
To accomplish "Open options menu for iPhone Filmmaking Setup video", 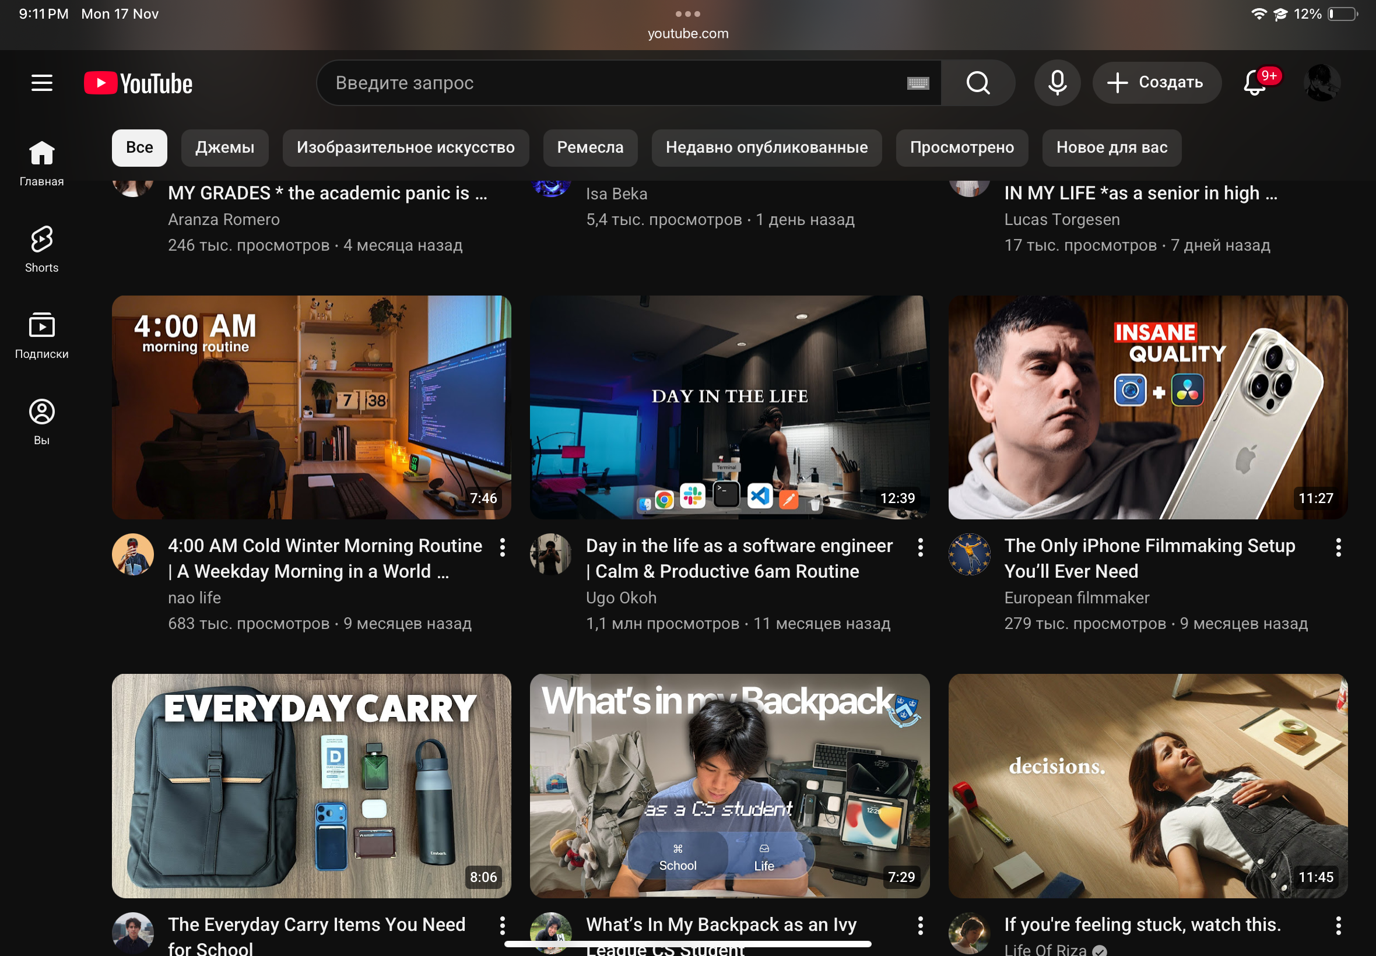I will coord(1338,547).
